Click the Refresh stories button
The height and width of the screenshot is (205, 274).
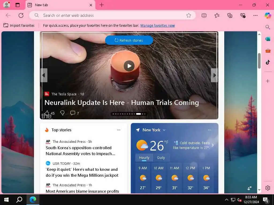coord(129,40)
